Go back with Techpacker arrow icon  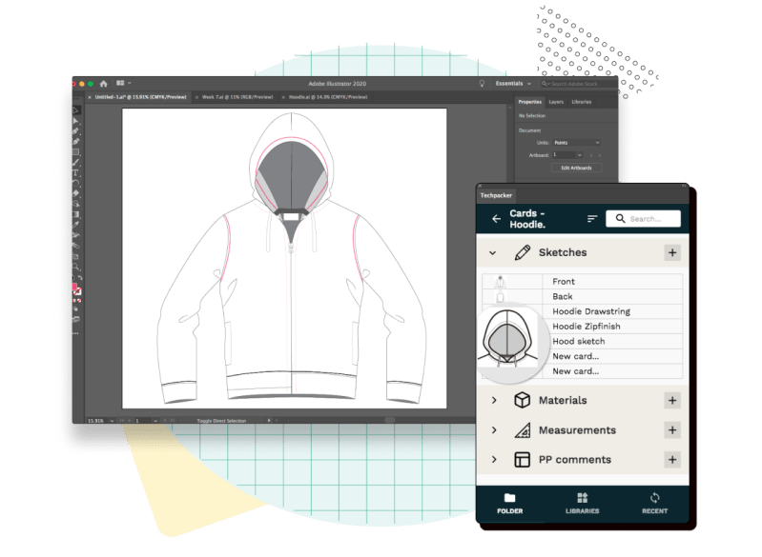[x=496, y=219]
